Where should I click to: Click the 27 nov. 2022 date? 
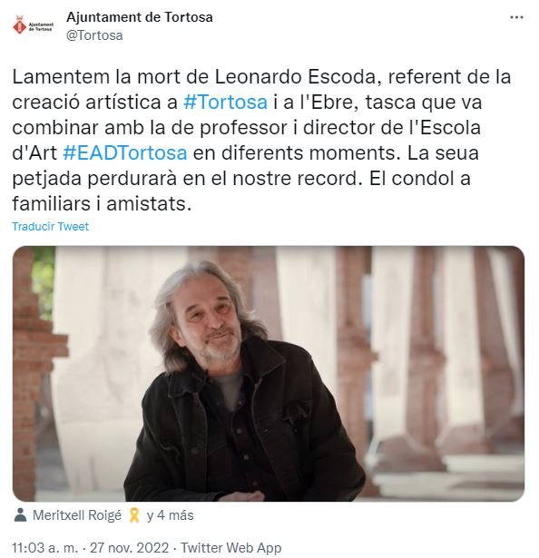[x=129, y=548]
